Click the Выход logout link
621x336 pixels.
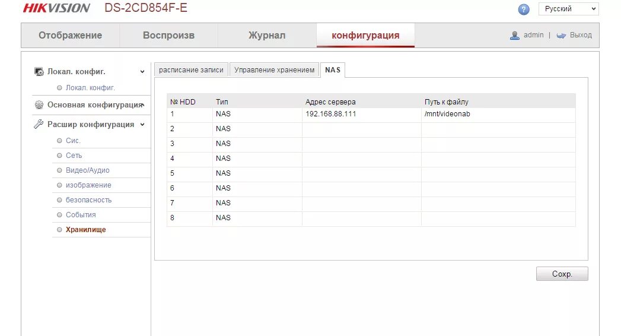click(581, 35)
